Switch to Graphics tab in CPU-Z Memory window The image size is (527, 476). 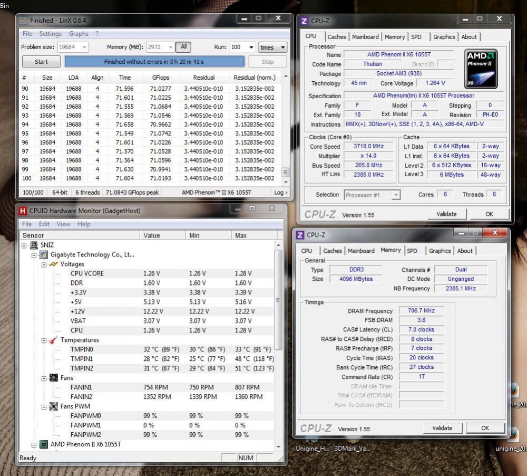pos(440,251)
